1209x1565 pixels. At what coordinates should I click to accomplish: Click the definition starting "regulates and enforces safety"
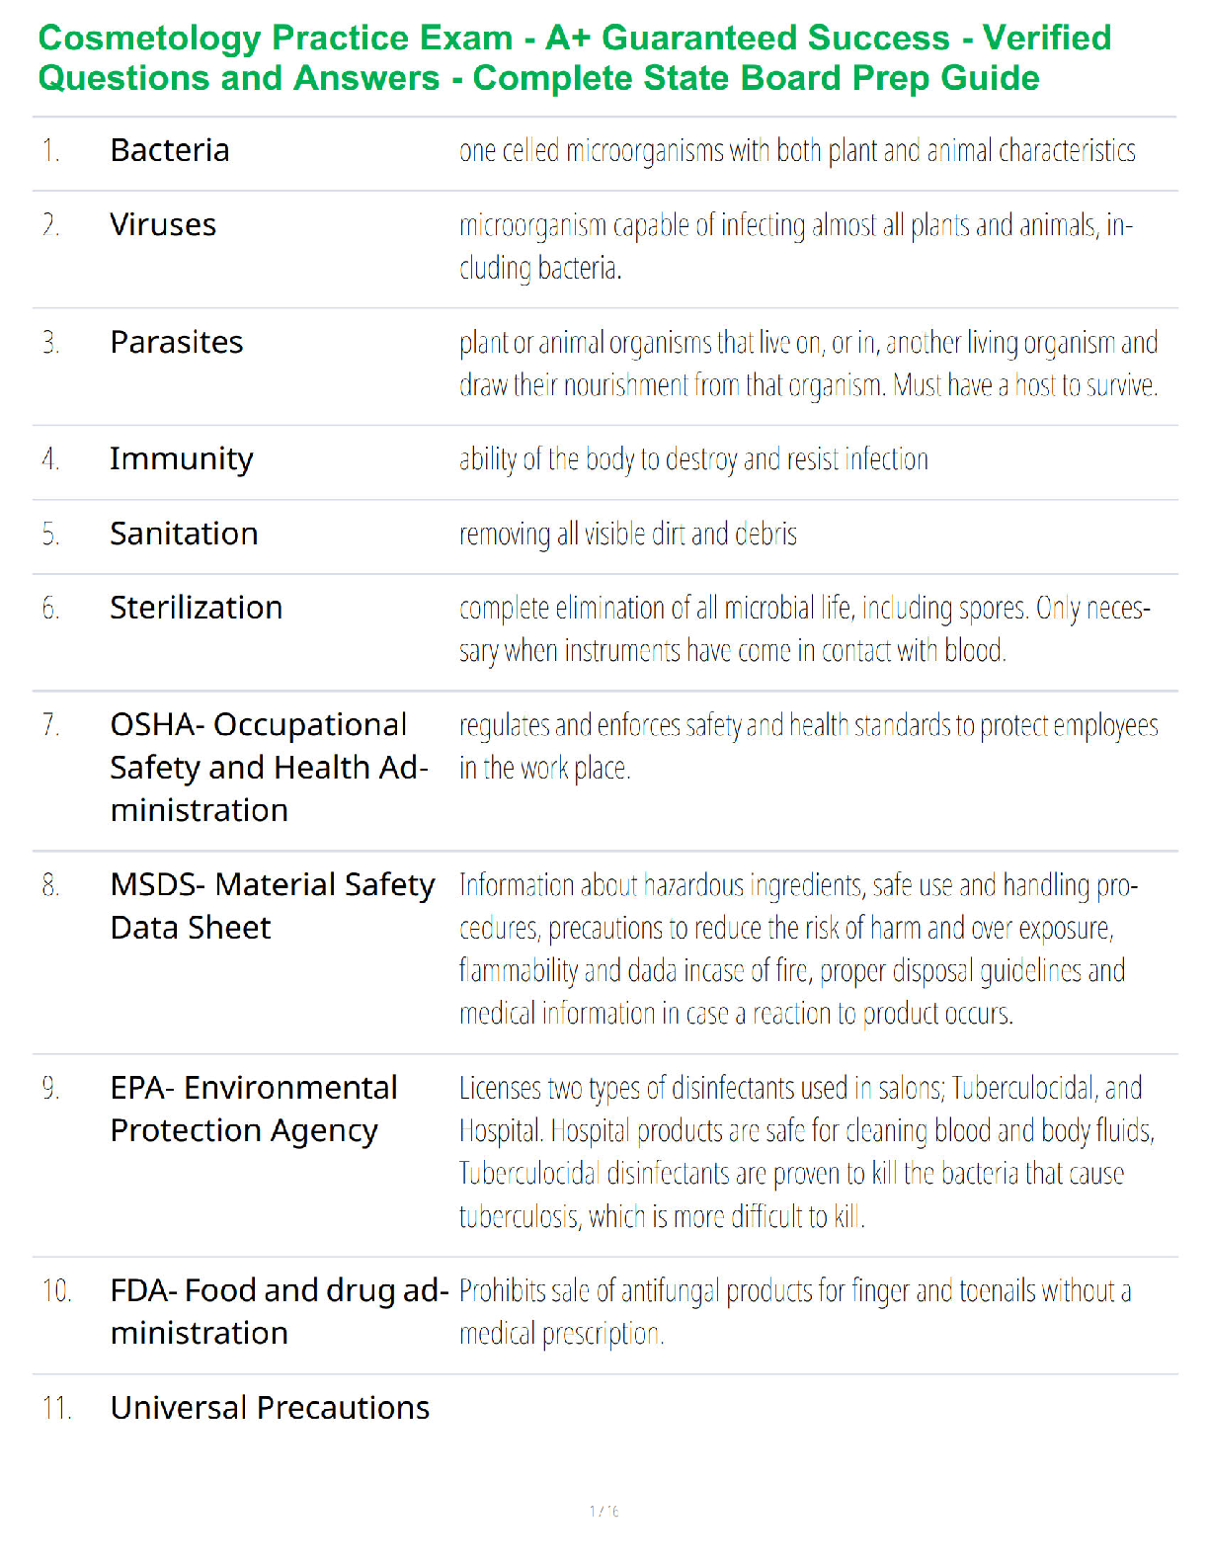point(808,747)
